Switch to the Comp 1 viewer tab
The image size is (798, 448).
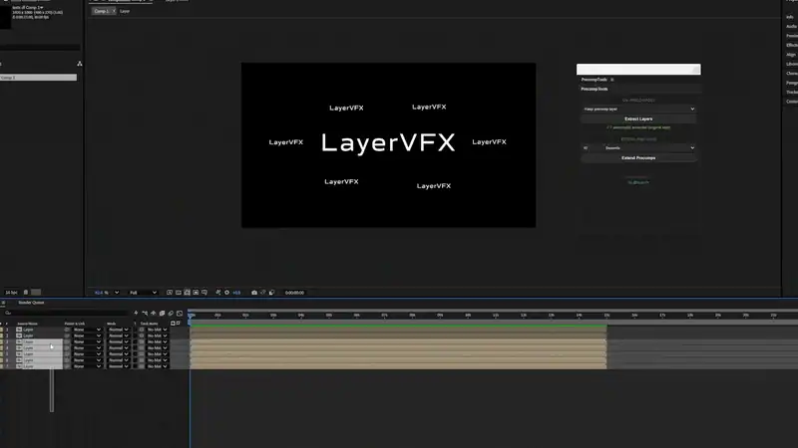(x=102, y=11)
